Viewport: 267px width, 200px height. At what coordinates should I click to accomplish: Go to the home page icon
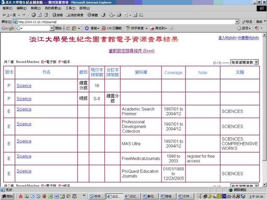coord(46,15)
